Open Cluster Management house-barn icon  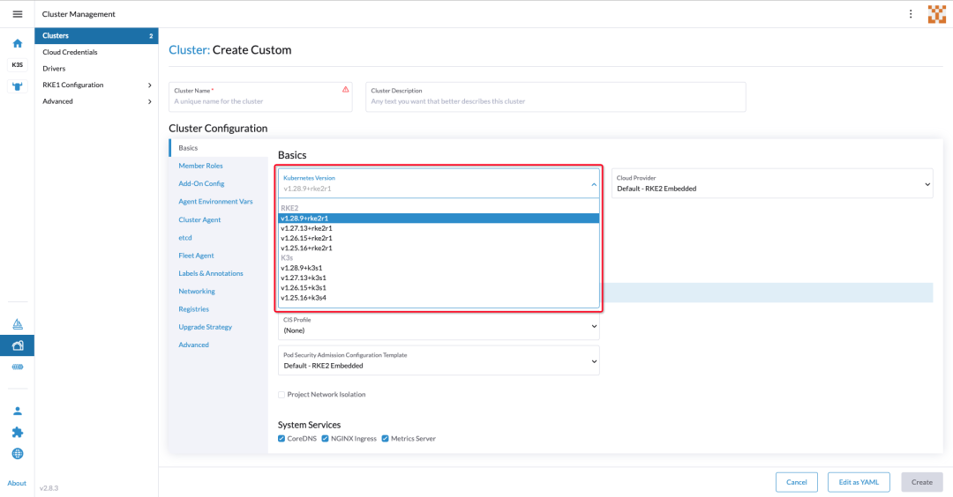coord(18,345)
